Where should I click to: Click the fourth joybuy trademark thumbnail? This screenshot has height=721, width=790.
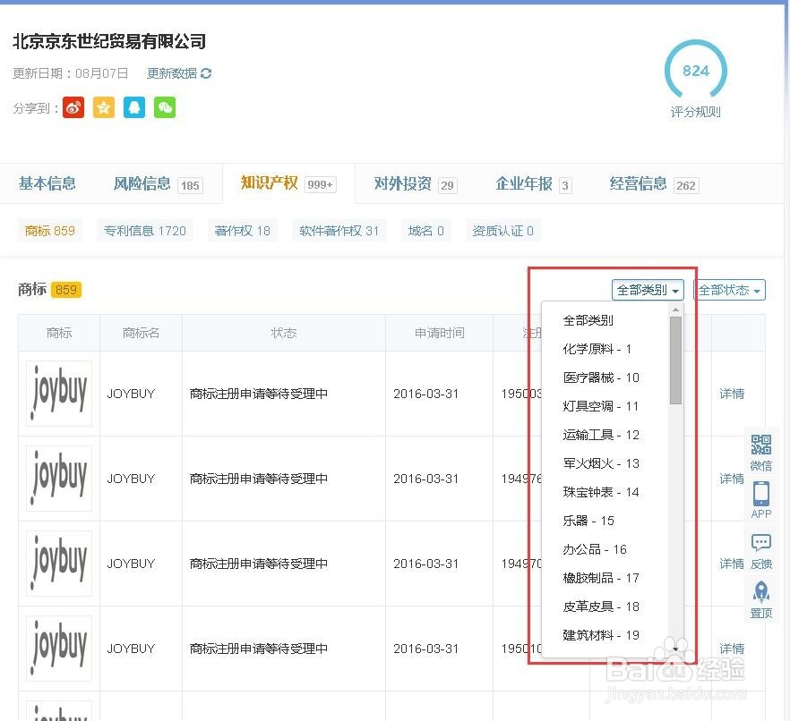click(59, 649)
